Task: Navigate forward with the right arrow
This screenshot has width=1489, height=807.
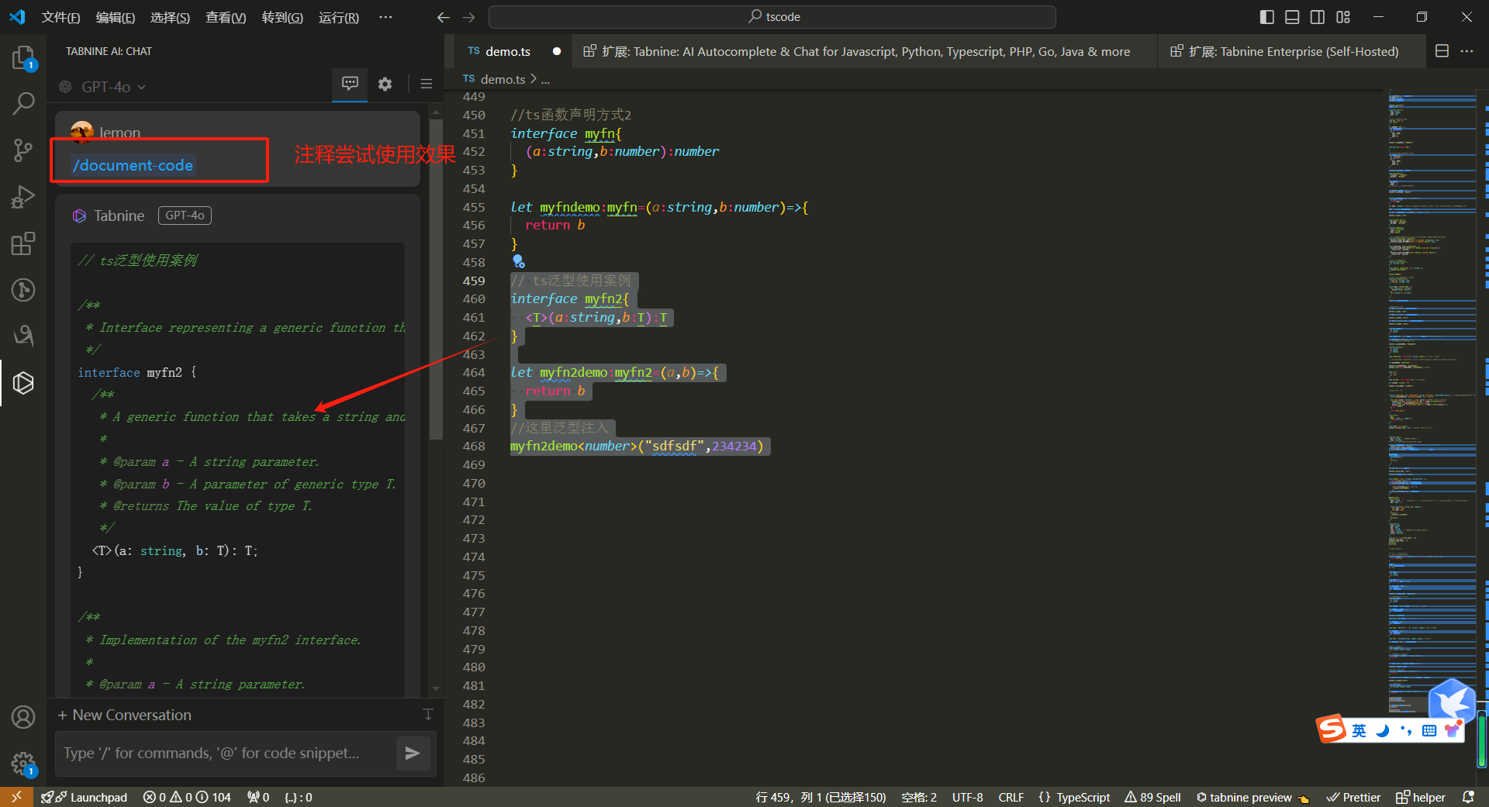Action: coord(468,17)
